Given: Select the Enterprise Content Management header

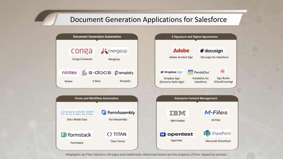Looking at the screenshot, I should coord(197,98).
